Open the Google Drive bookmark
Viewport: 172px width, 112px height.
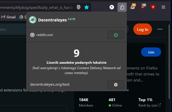tap(23, 17)
